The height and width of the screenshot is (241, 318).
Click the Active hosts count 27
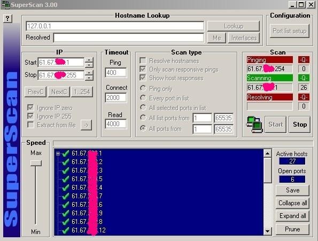292,161
